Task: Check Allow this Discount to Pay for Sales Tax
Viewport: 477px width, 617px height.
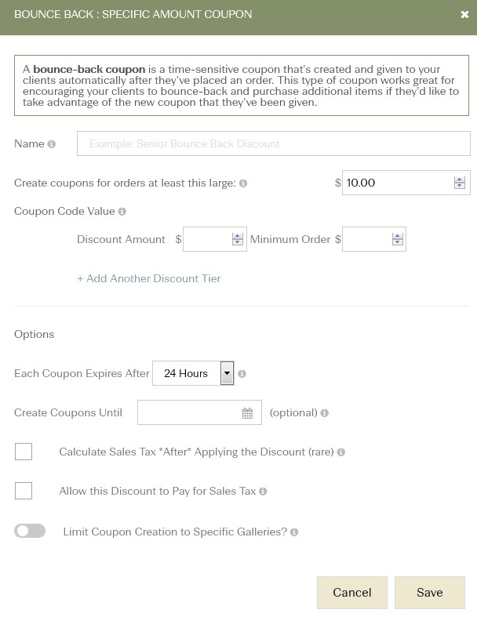Action: click(x=24, y=491)
